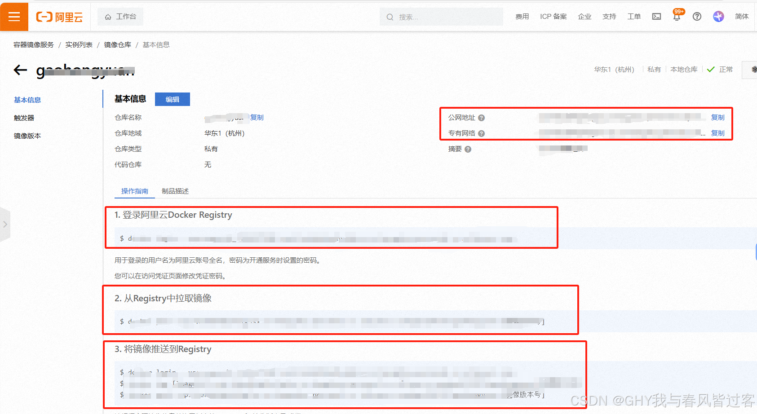Switch to the 制品描述 tab
The height and width of the screenshot is (414, 757).
(x=175, y=191)
